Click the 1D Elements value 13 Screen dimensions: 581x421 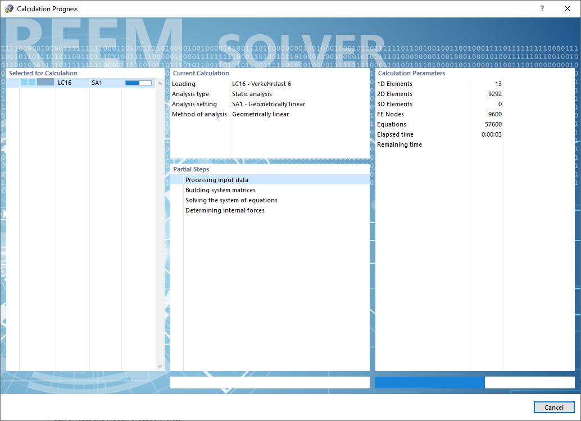click(498, 84)
